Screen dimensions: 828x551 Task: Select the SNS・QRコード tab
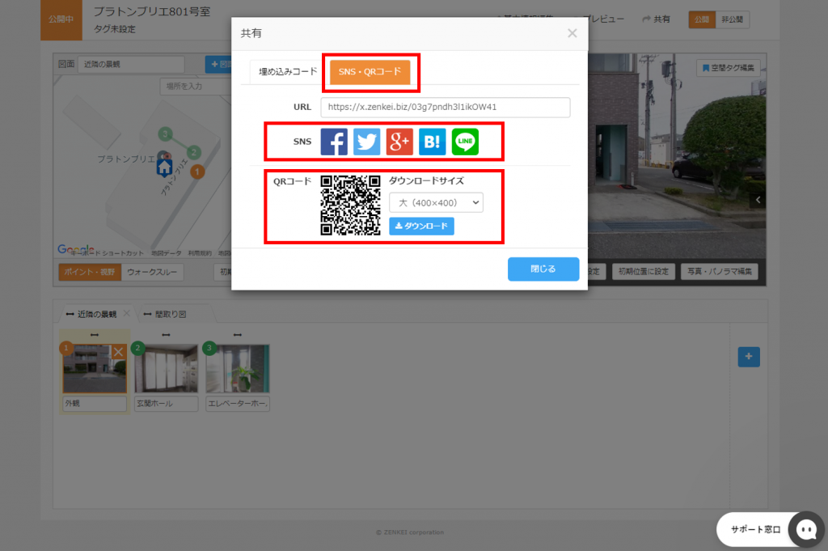pos(370,72)
